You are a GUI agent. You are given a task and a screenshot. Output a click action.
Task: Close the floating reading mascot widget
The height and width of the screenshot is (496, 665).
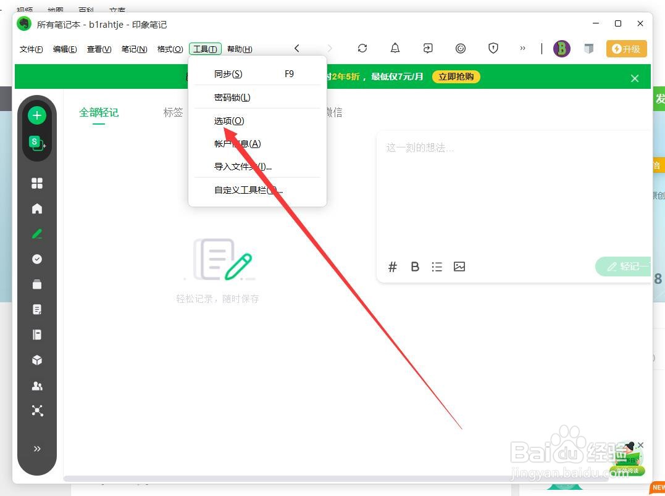[640, 445]
